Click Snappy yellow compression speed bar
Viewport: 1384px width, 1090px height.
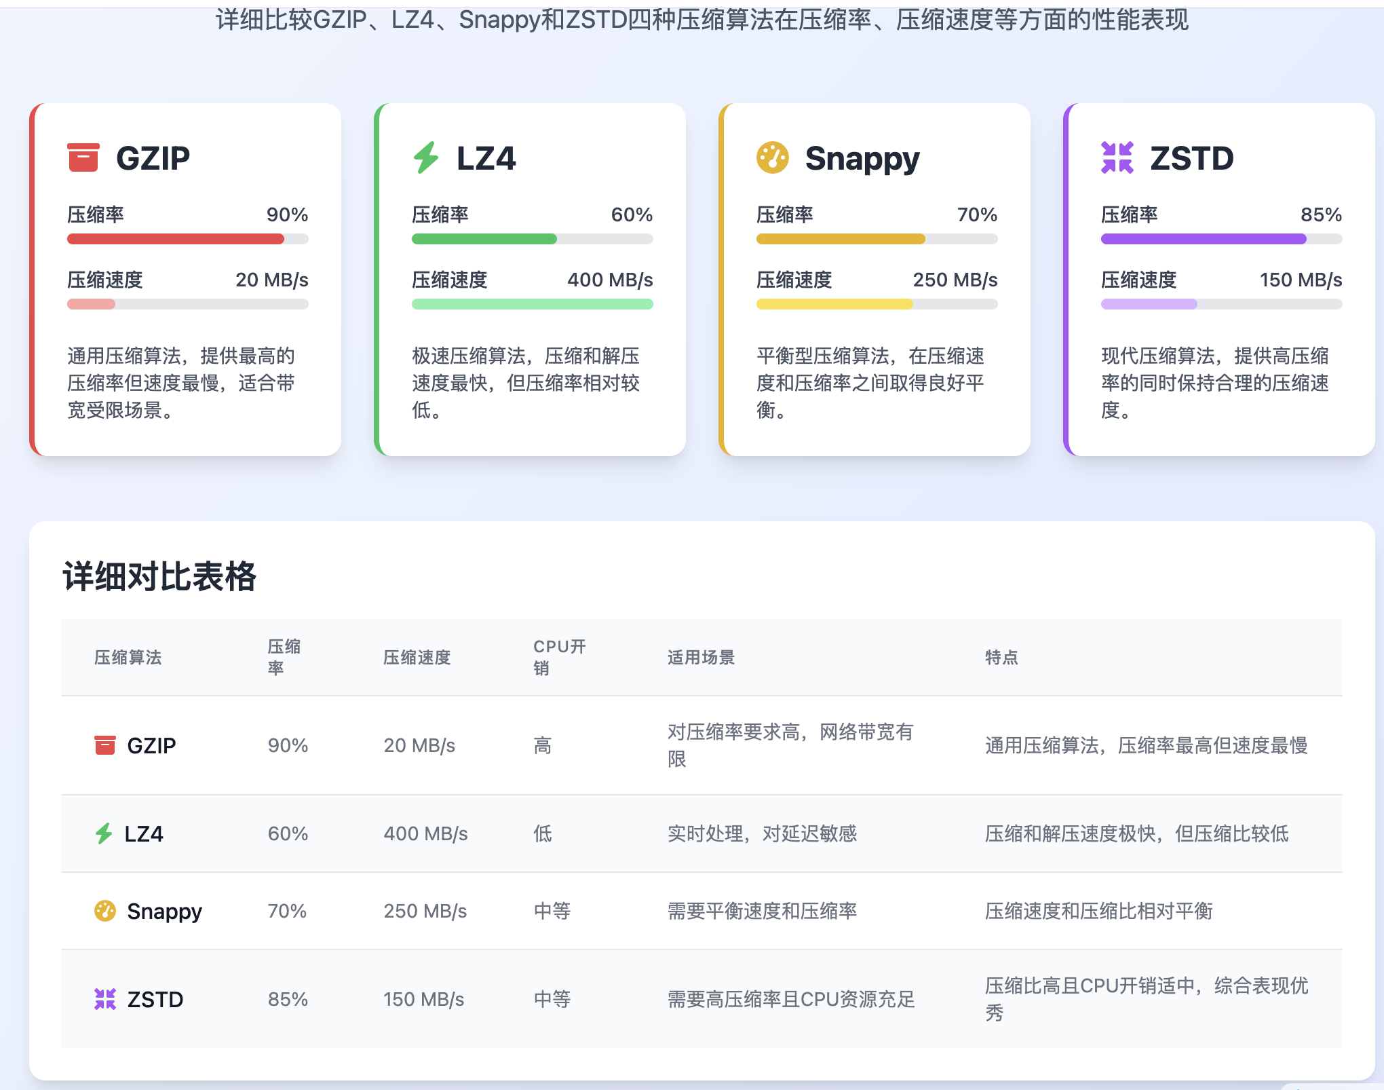coord(834,304)
